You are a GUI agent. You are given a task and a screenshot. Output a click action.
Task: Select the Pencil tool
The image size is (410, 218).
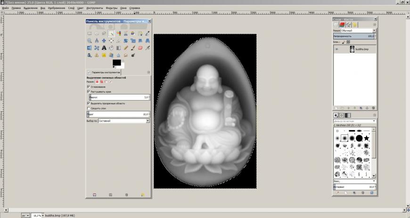tap(126, 47)
